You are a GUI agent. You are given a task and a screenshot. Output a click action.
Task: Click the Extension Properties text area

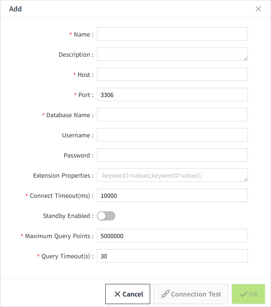(x=172, y=175)
